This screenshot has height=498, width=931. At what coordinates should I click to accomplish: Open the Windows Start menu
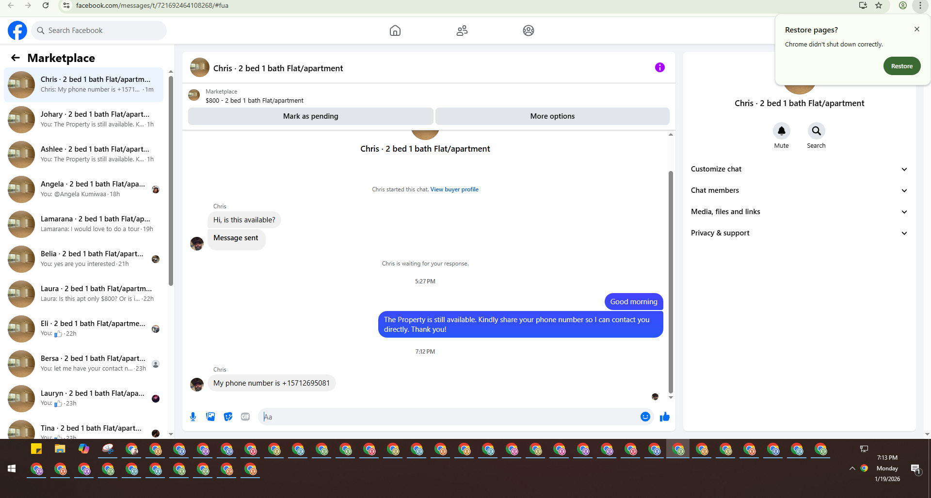tap(12, 468)
